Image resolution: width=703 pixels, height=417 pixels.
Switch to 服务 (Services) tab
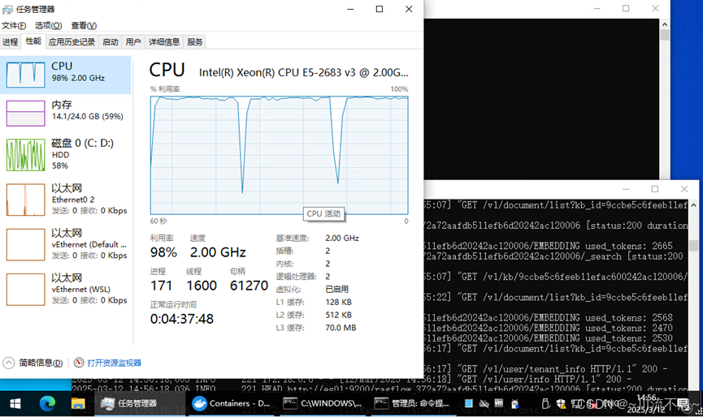tap(195, 42)
